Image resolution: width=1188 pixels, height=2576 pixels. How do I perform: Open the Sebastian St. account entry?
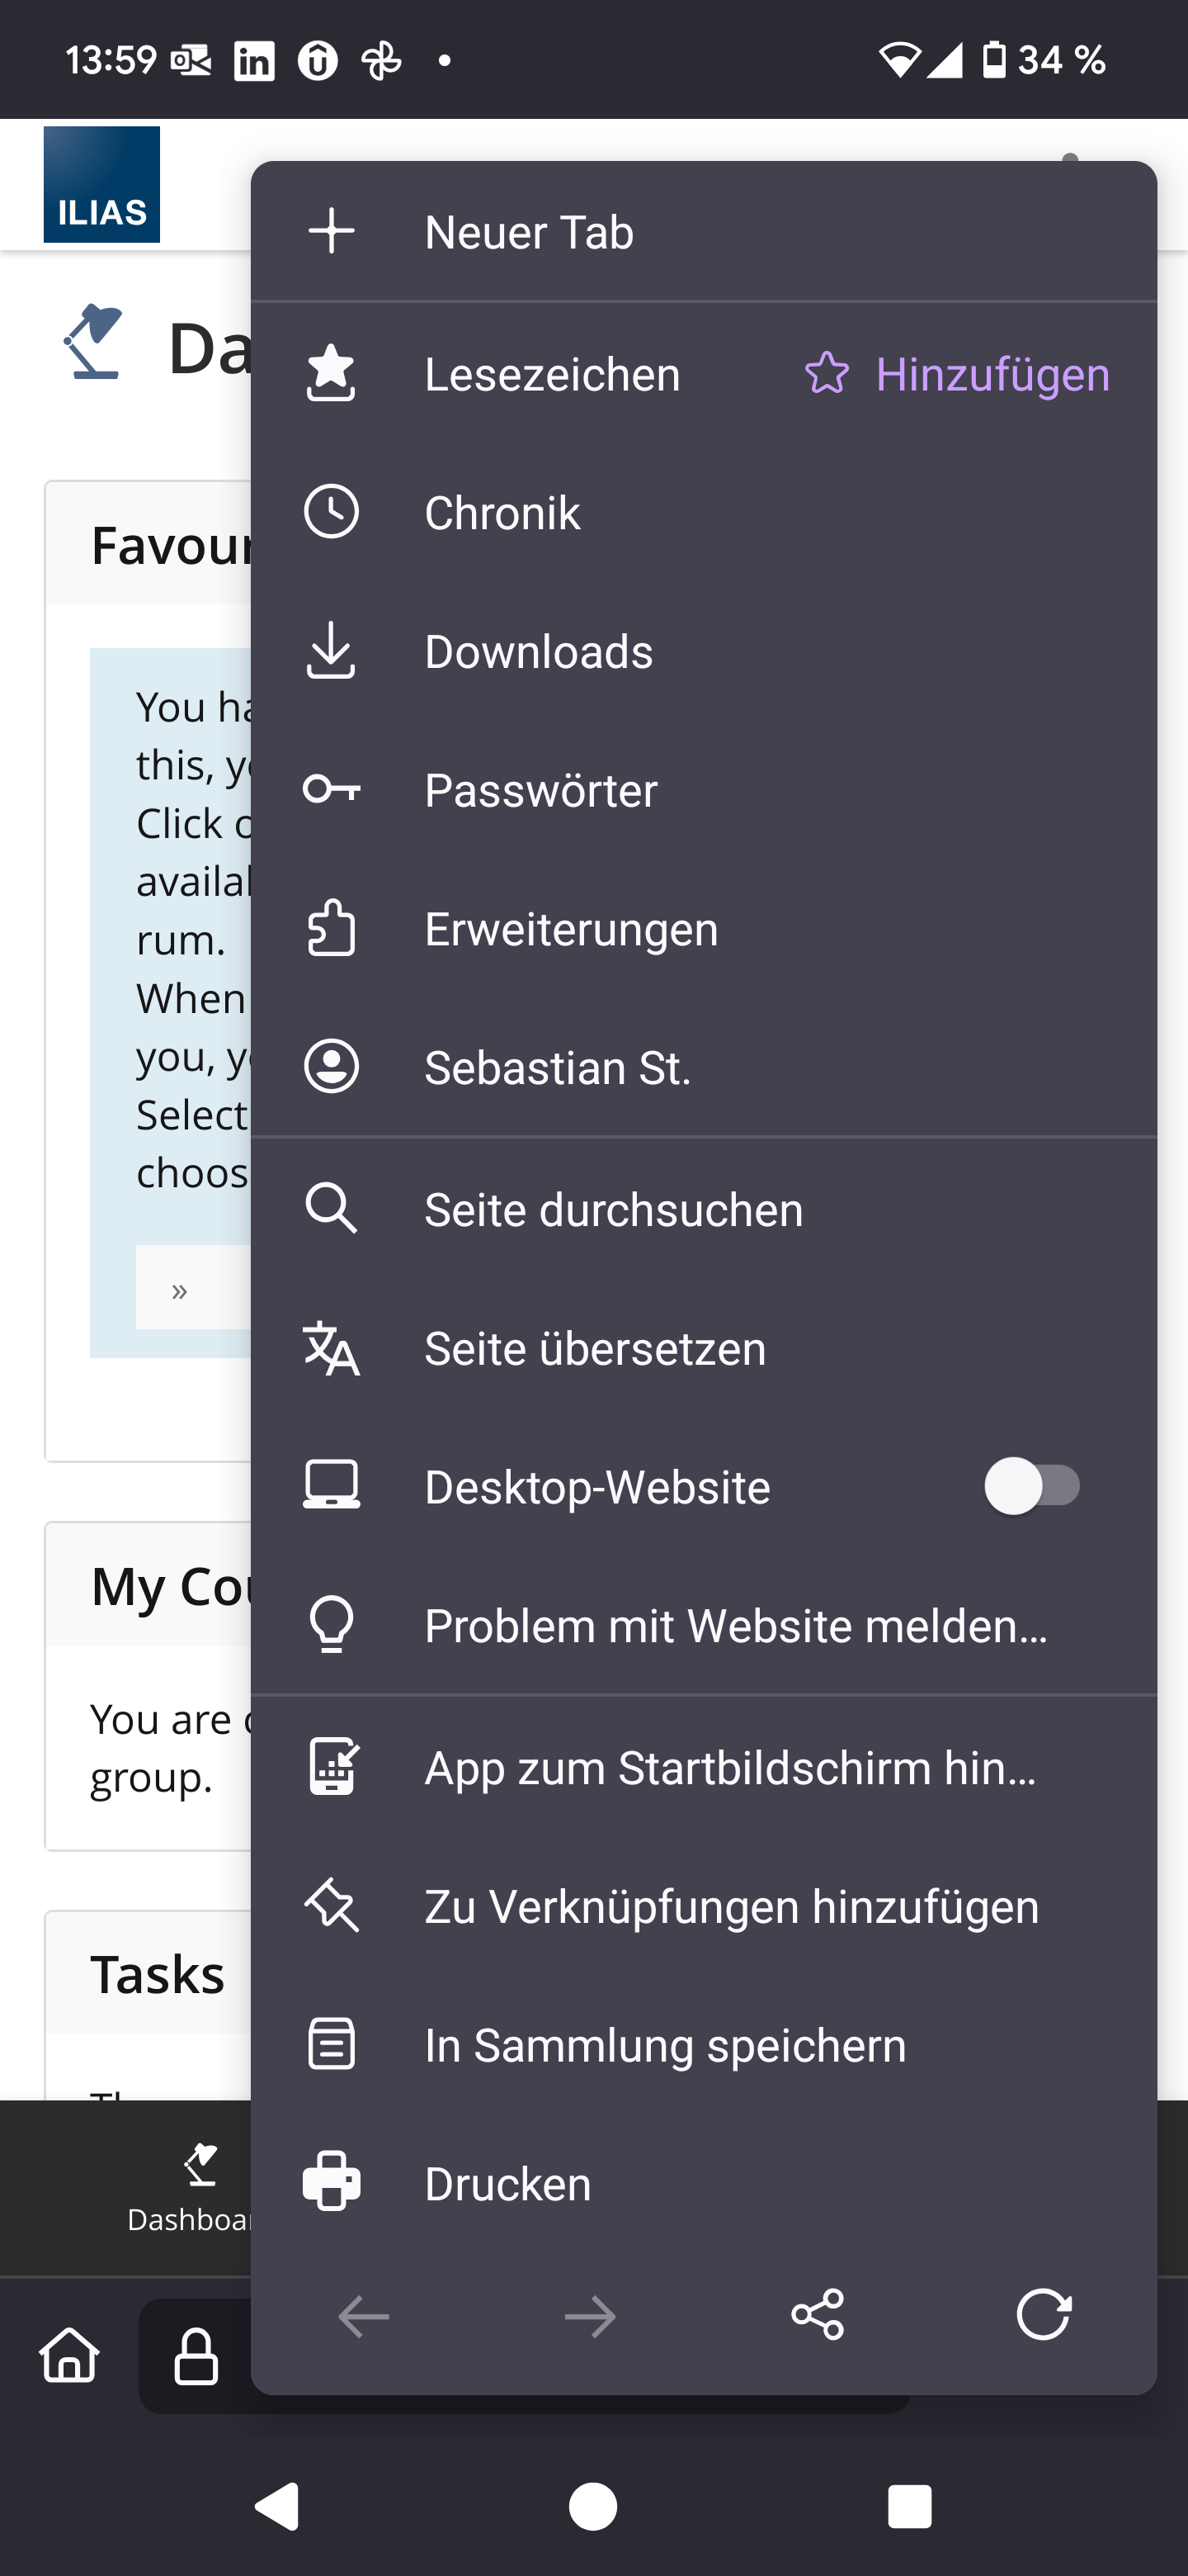point(557,1068)
